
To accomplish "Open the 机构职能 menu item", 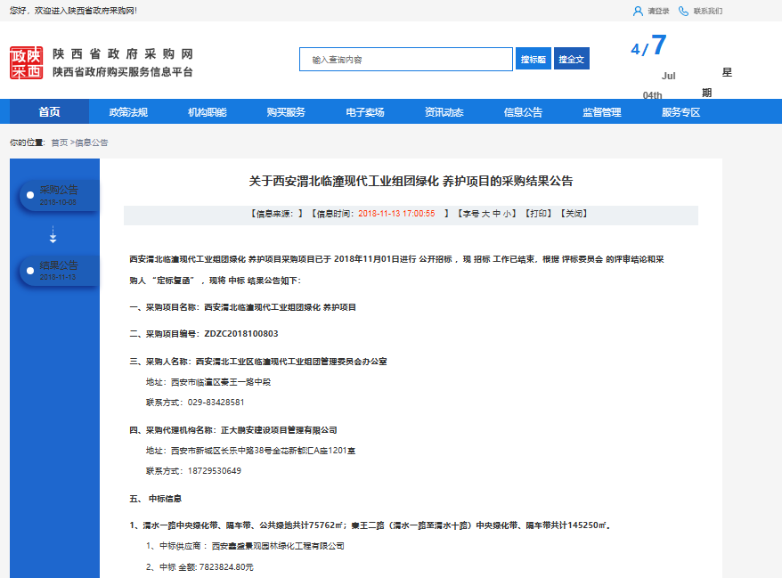I will point(207,112).
